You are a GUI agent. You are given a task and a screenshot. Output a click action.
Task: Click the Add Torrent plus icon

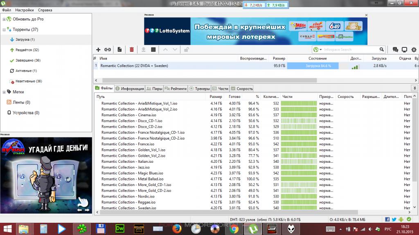[x=98, y=49]
